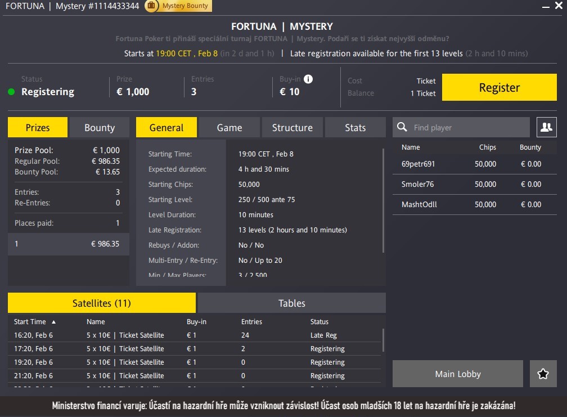
Task: Select the 16:20, Feb 6 satellite row
Action: 195,335
